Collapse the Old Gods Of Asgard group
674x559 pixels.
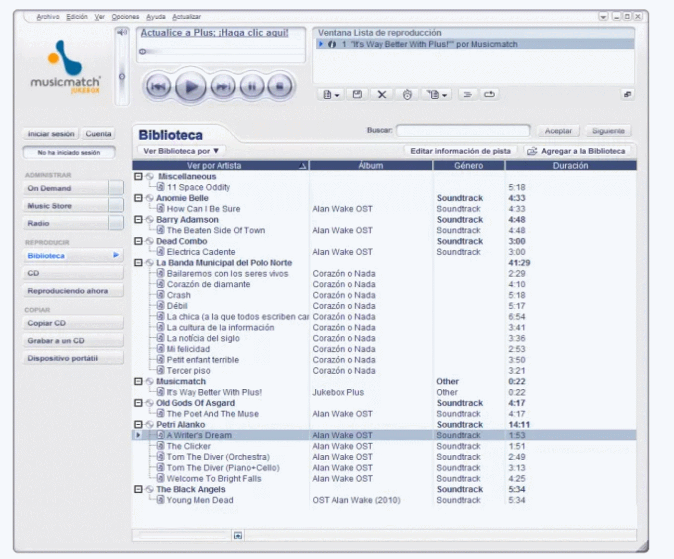pos(138,403)
